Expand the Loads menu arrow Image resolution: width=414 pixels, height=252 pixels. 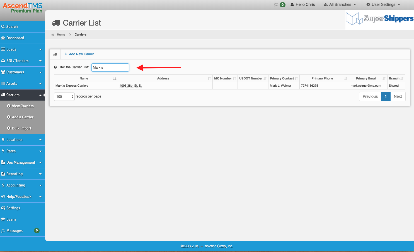[x=40, y=49]
